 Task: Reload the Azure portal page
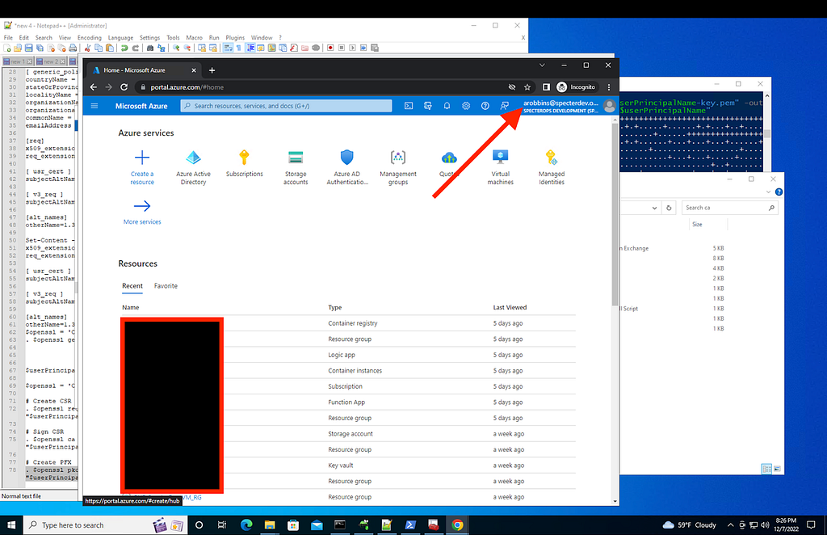(x=124, y=87)
